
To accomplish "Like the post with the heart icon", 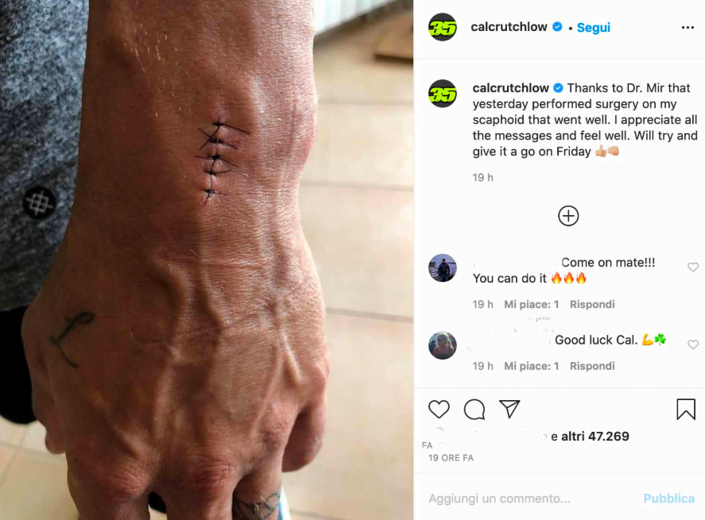I will (439, 409).
